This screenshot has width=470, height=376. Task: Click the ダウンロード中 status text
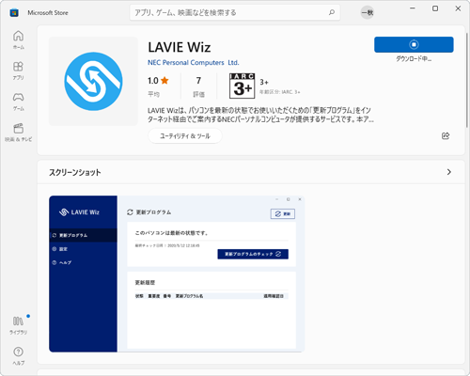click(x=414, y=58)
